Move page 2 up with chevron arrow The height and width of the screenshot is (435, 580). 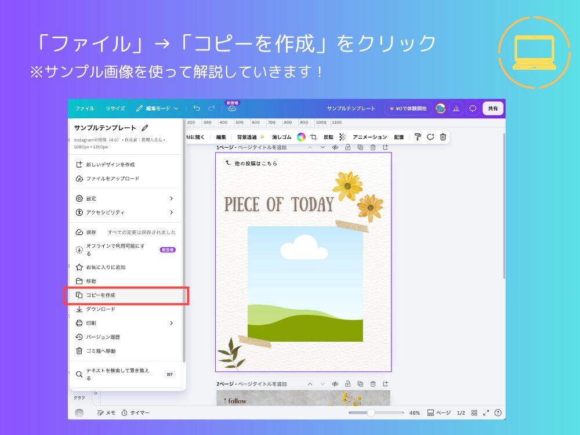click(x=310, y=384)
